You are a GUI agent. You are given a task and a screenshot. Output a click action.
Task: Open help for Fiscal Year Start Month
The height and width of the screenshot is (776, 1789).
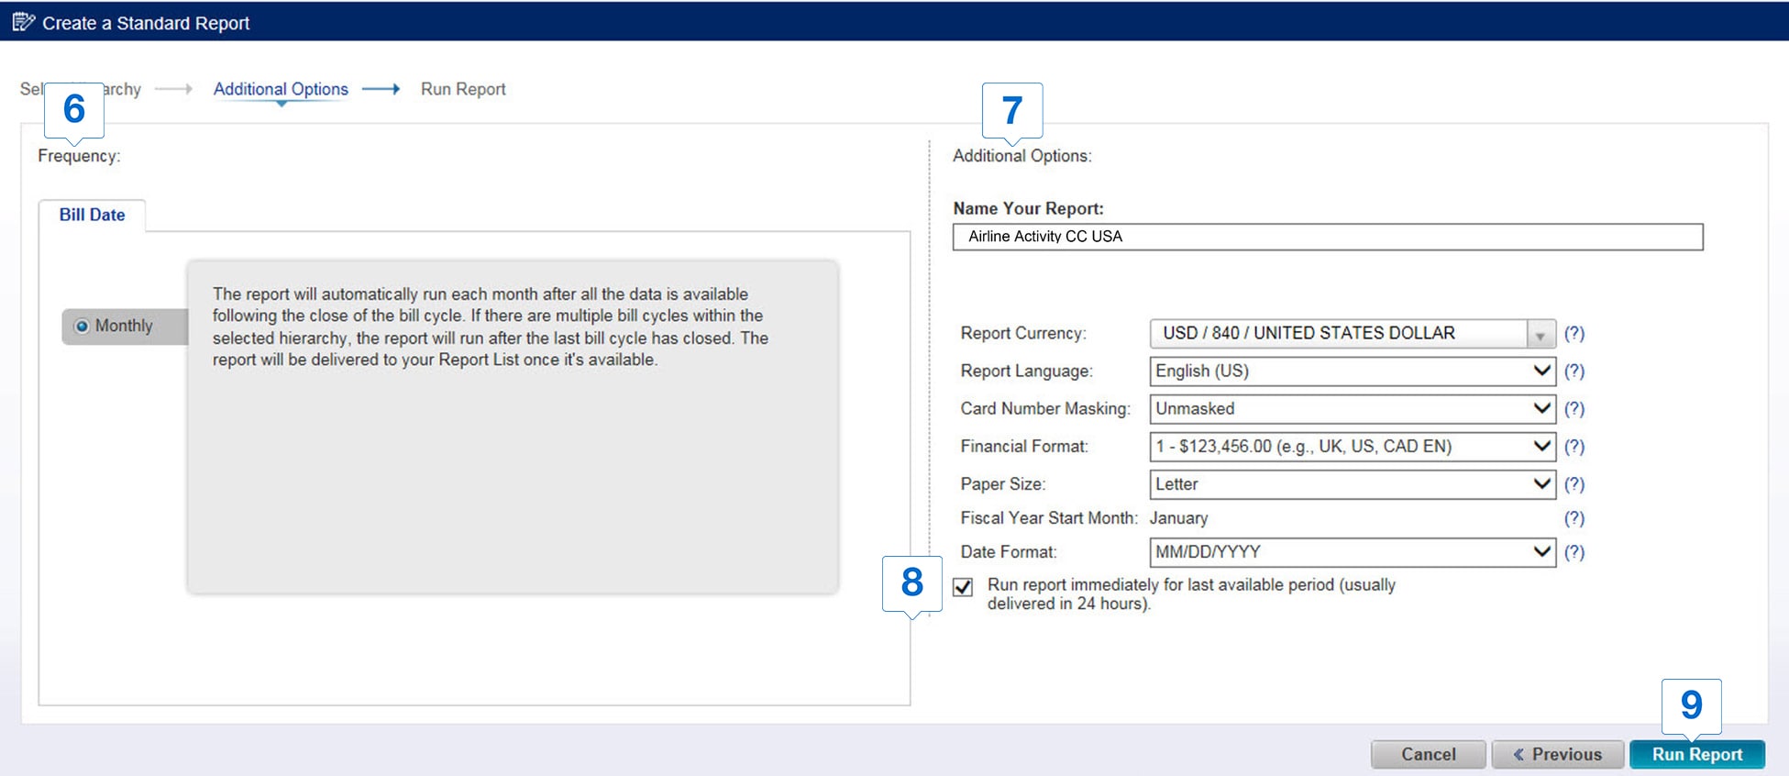click(1574, 517)
